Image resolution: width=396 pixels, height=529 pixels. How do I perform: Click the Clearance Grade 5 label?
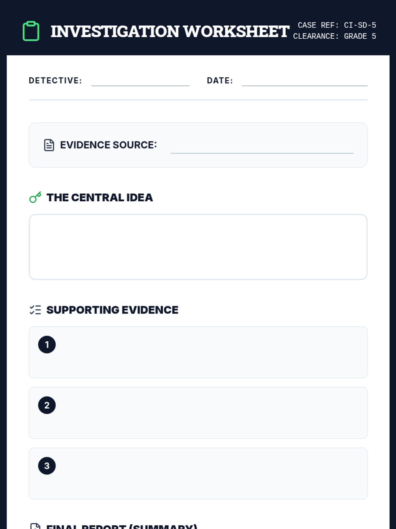point(335,36)
